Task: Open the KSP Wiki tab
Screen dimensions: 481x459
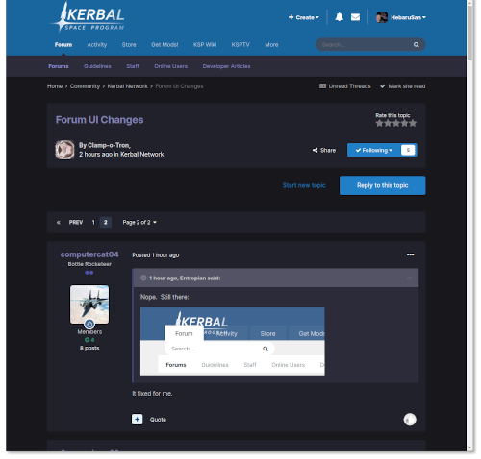Action: click(205, 45)
